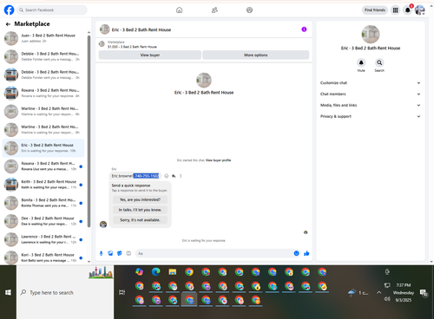This screenshot has width=434, height=319.
Task: Reply to Eric's message with the arrow icon
Action: click(174, 176)
